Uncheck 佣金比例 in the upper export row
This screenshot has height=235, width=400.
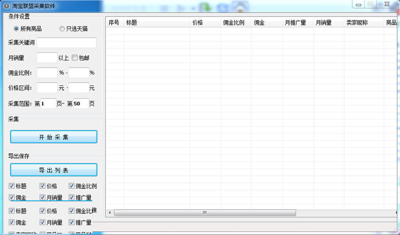pyautogui.click(x=72, y=186)
